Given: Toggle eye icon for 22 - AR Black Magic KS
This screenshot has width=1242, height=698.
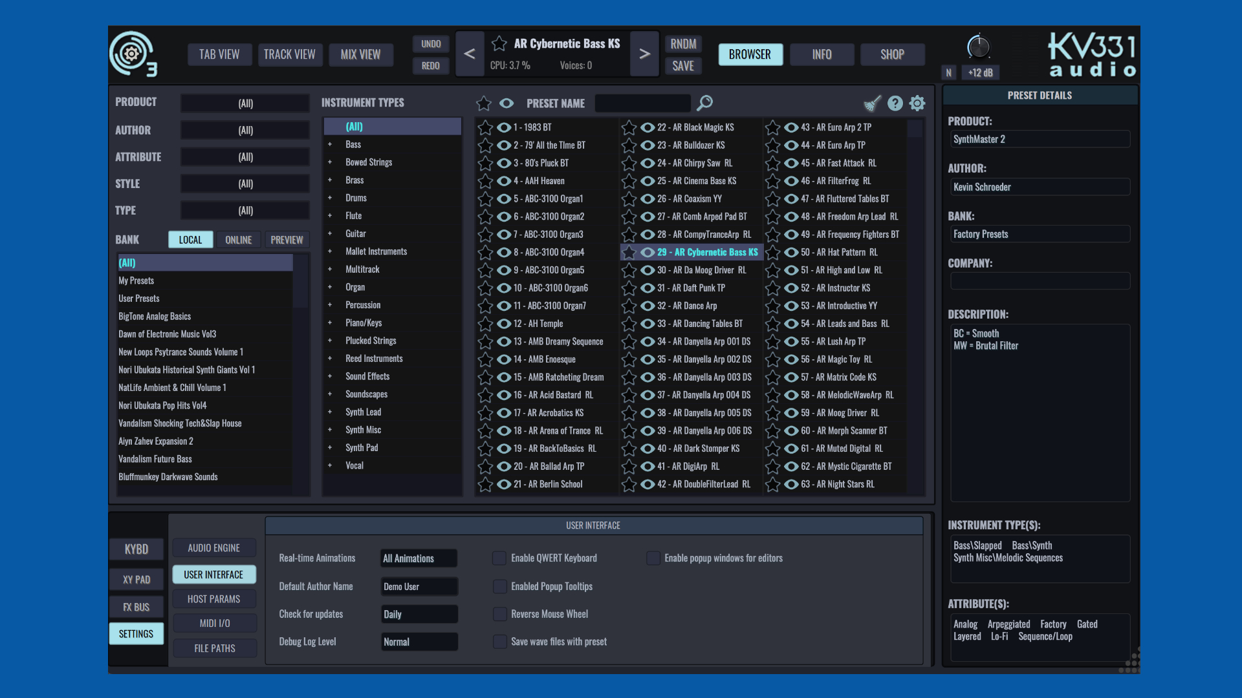Looking at the screenshot, I should coord(648,127).
